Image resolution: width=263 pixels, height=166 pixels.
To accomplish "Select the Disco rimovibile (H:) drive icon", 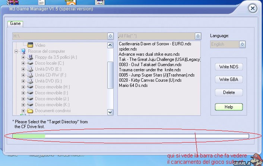I will point(30,87).
